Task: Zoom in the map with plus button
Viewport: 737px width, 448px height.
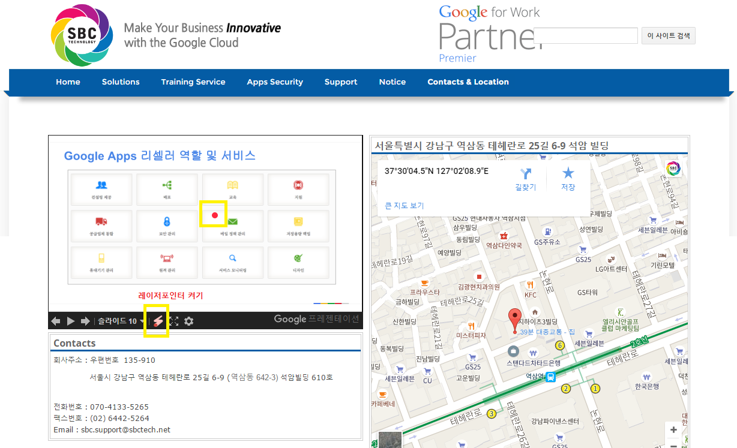Action: [x=673, y=429]
